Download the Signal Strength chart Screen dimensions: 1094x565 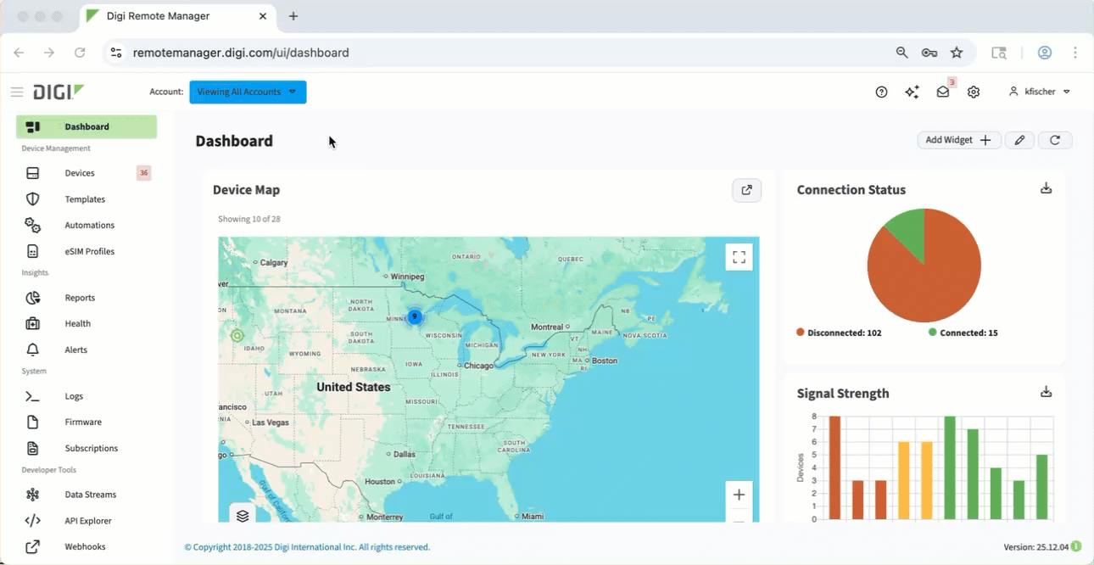click(1046, 392)
